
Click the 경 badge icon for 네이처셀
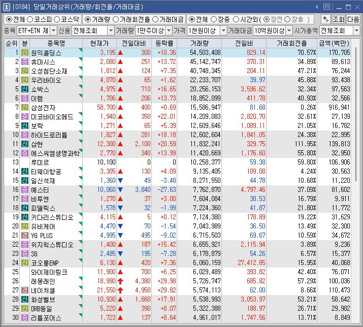click(x=25, y=290)
